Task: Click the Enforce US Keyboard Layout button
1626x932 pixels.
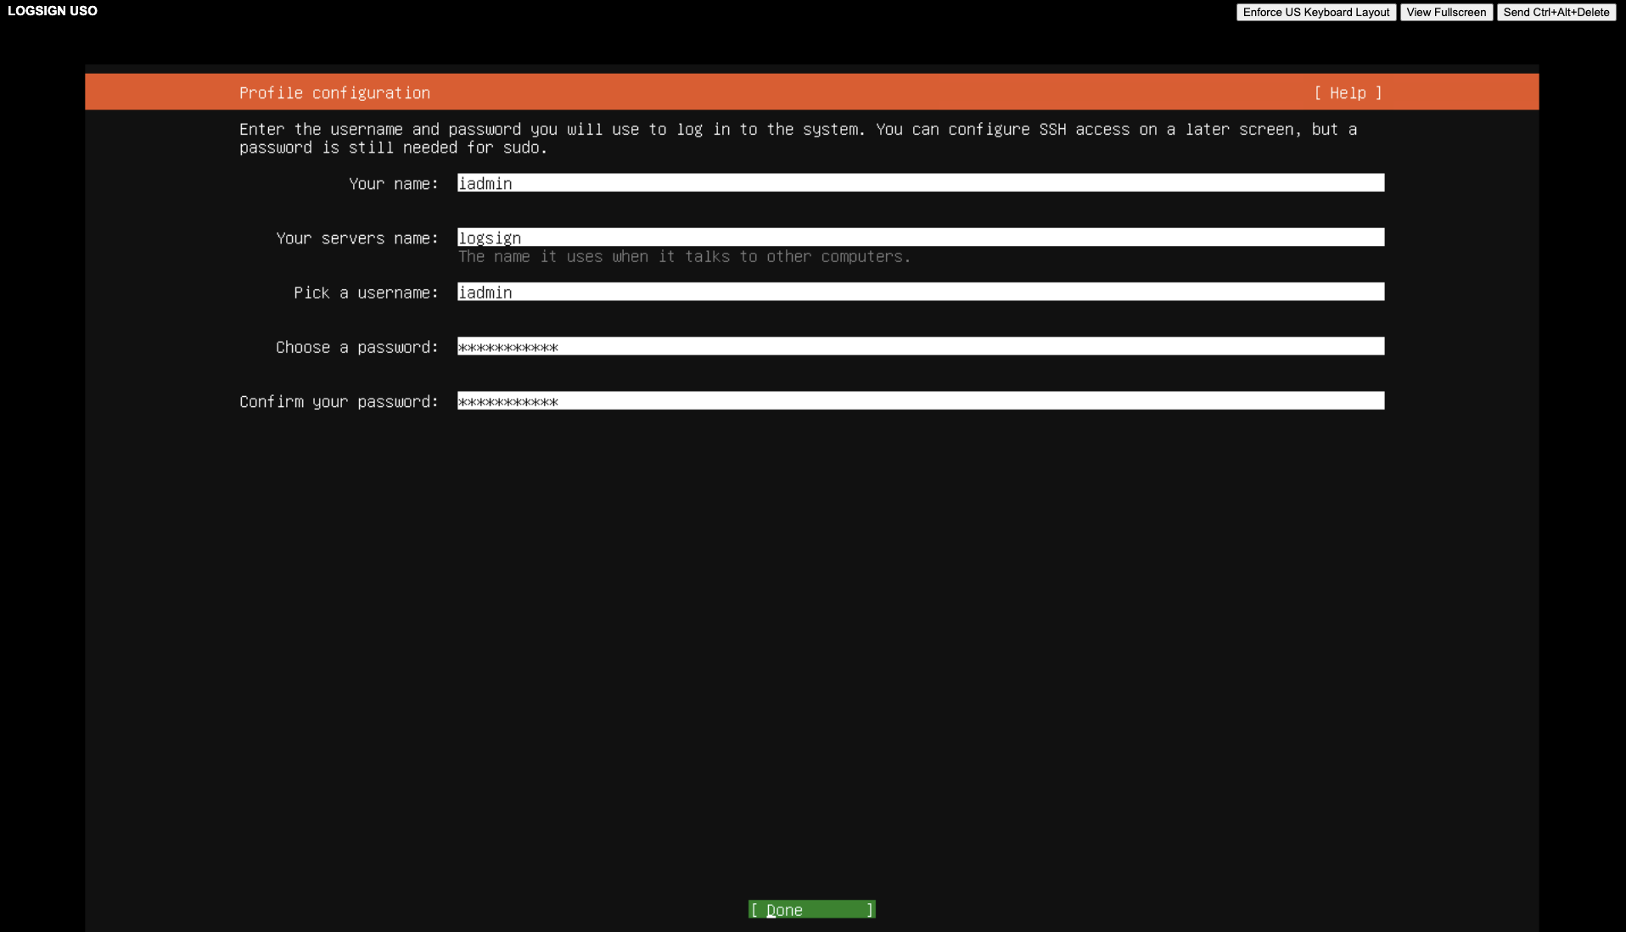Action: point(1315,12)
